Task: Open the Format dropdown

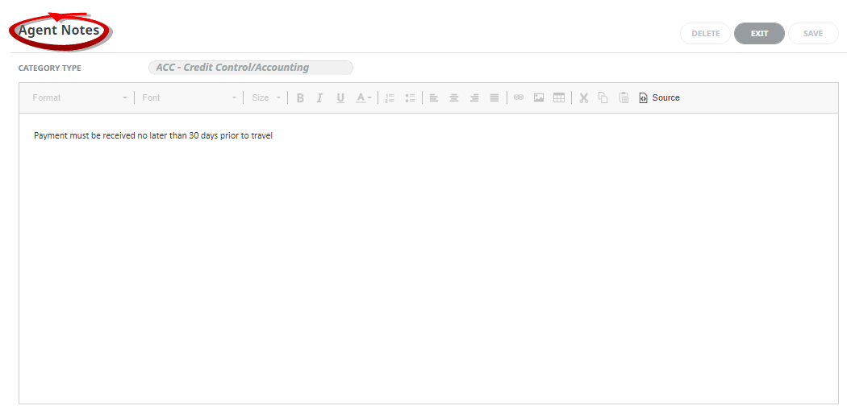Action: [79, 98]
